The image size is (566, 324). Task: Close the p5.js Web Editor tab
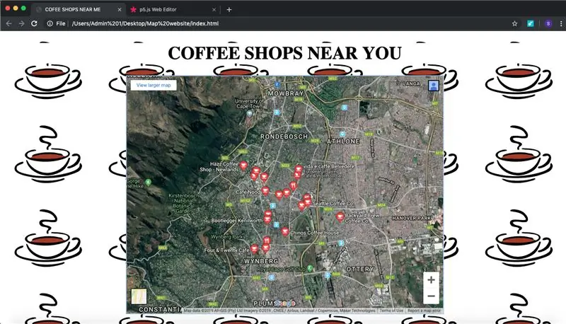(214, 10)
